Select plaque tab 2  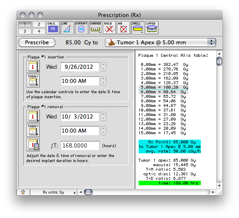coord(39,24)
